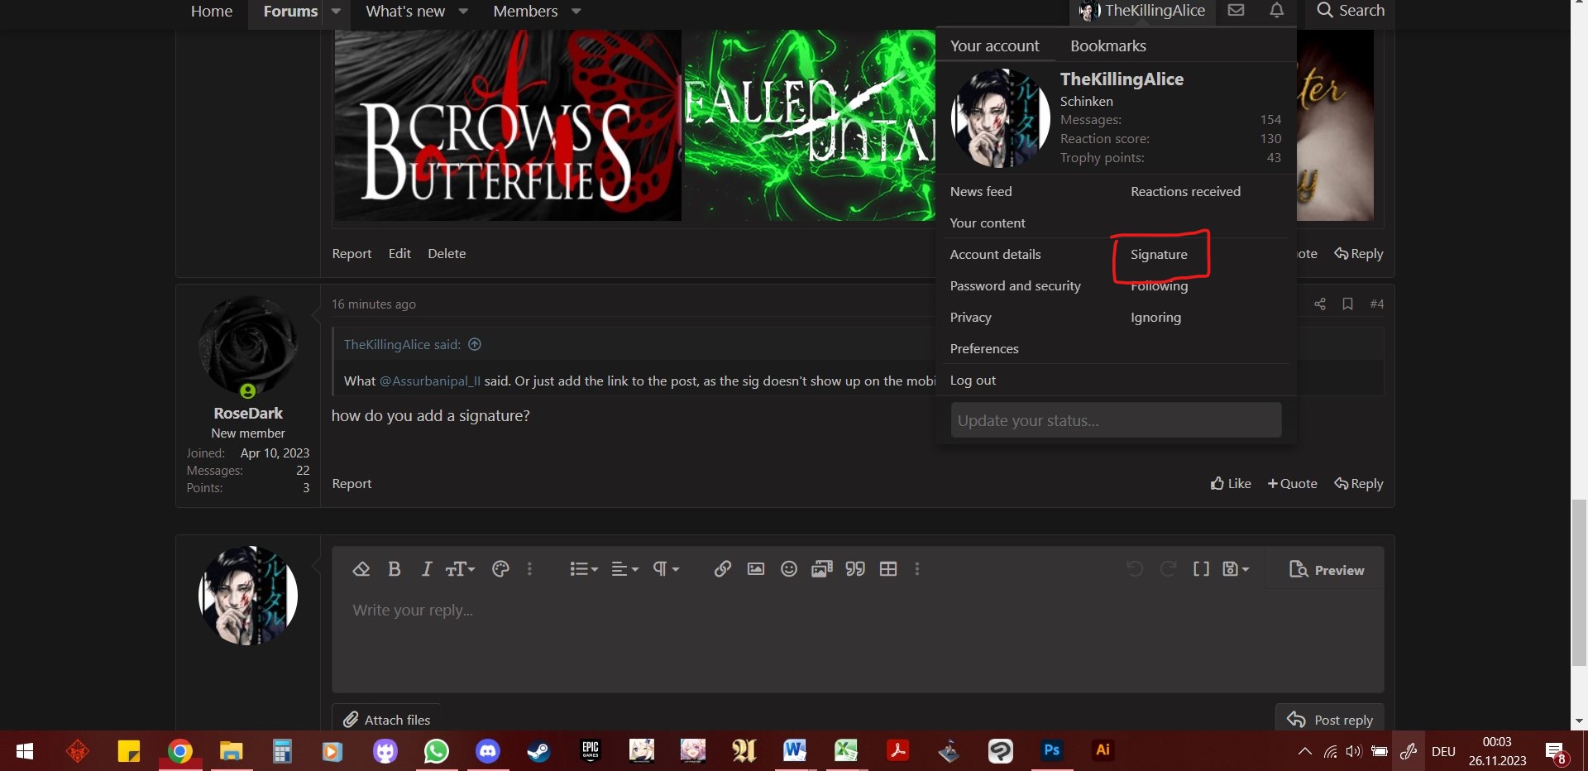Switch to the Bookmarks tab

point(1107,46)
